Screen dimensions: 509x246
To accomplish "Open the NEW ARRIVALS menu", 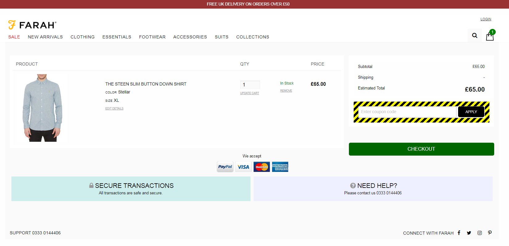I will (45, 37).
